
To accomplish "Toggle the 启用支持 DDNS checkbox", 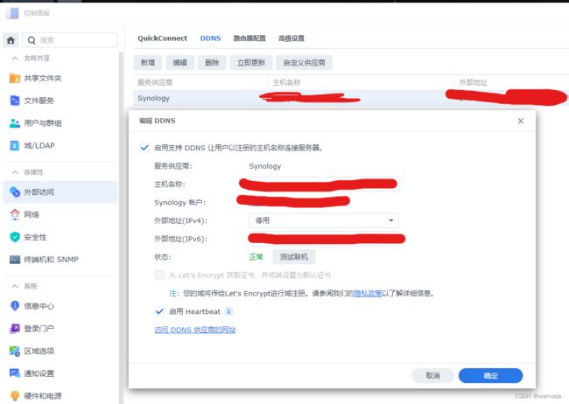I will coord(144,148).
